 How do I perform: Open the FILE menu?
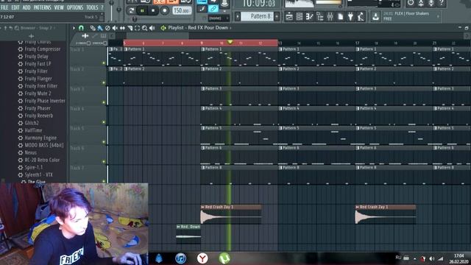point(5,7)
